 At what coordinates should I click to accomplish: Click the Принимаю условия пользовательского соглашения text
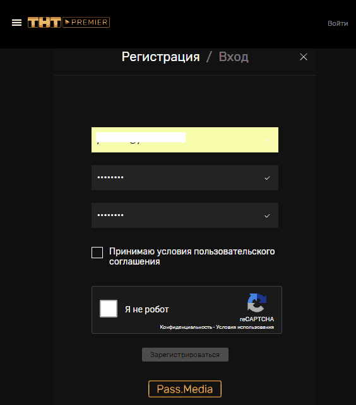point(192,256)
